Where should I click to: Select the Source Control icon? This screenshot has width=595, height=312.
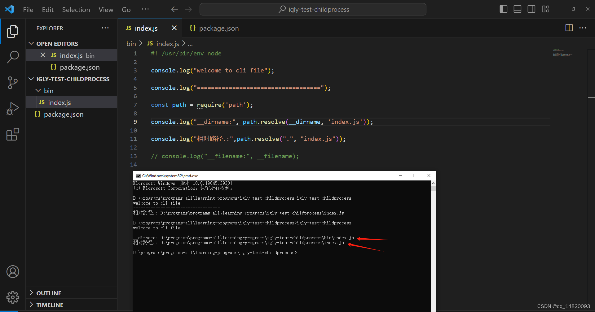click(x=13, y=83)
